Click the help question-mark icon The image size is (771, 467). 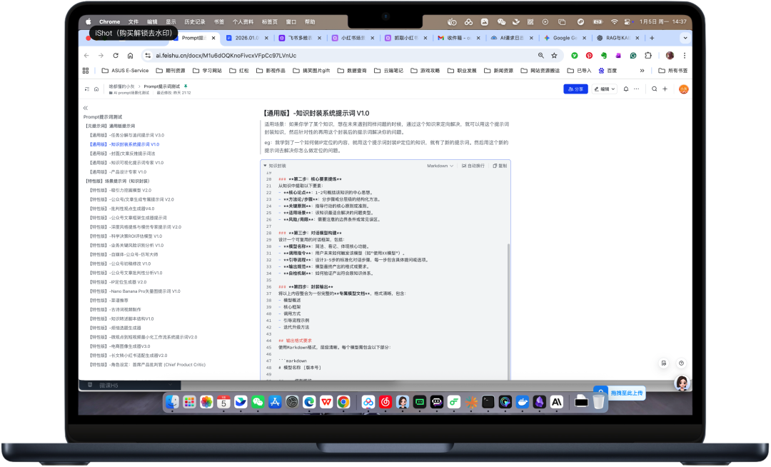click(681, 363)
